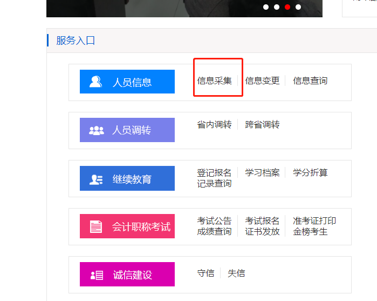Screen dimensions: 377x301
Task: Open the 会计职称考试 label on the pink button
Action: pyautogui.click(x=141, y=226)
